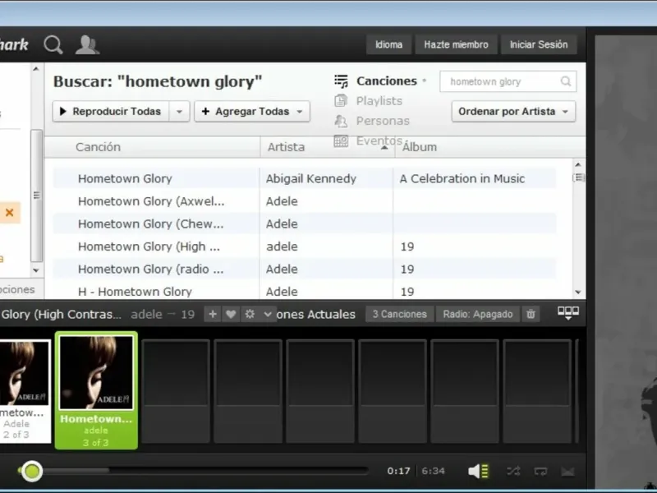Open row options icon beside Abigail Kennedy row
This screenshot has height=493, width=657.
(578, 177)
